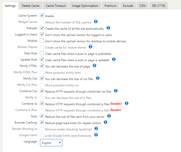Open the Language dropdown
The height and width of the screenshot is (152, 181).
pos(51,143)
